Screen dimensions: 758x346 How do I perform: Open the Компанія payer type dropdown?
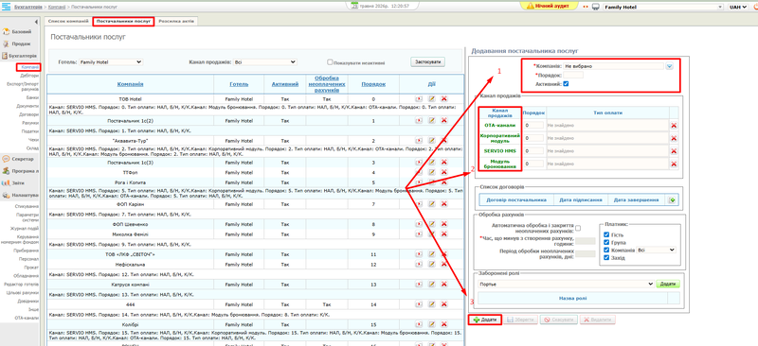coord(656,250)
